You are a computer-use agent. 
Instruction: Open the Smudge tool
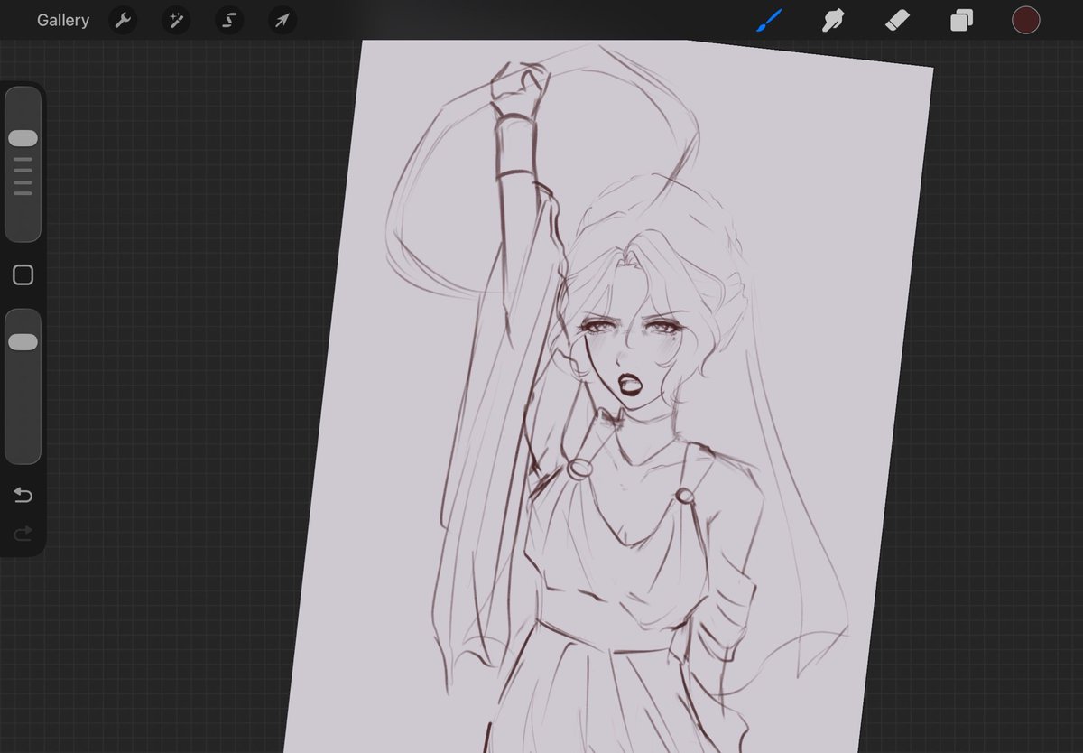[x=832, y=20]
